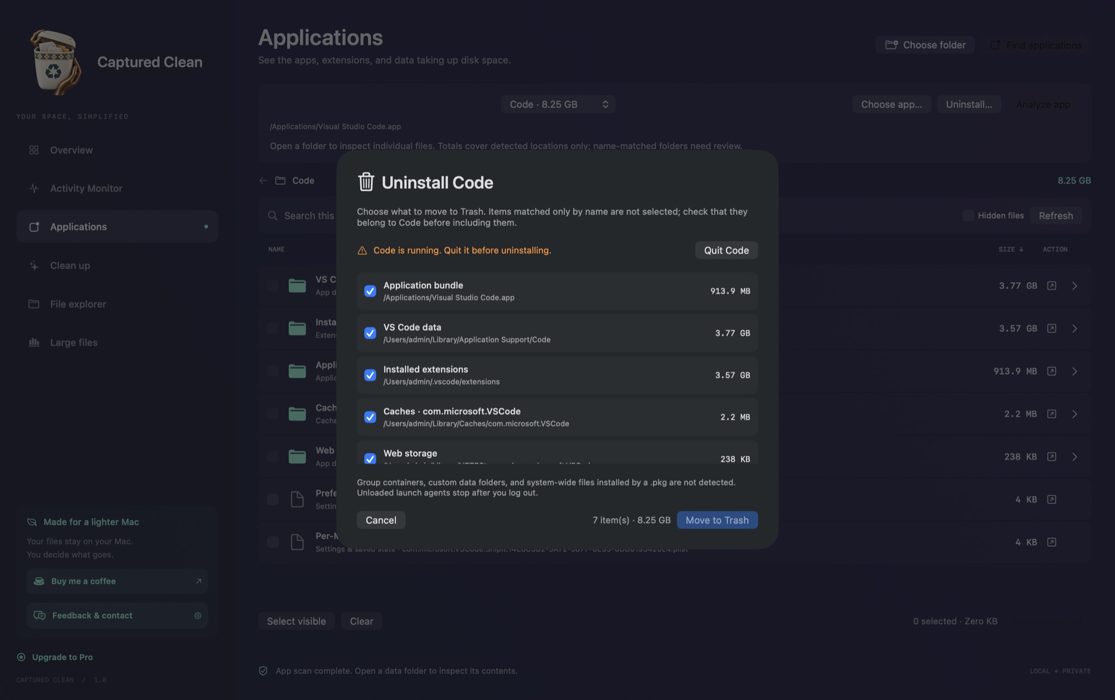Click the back arrow next to Code
This screenshot has width=1115, height=700.
pyautogui.click(x=263, y=181)
